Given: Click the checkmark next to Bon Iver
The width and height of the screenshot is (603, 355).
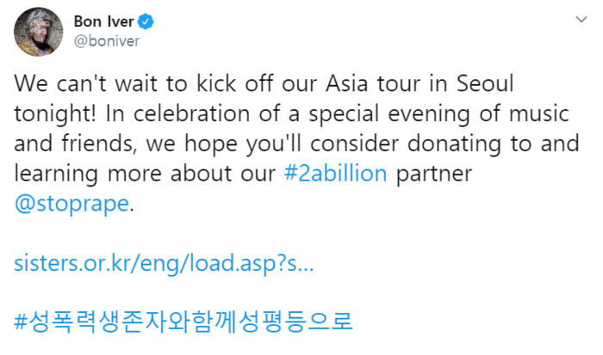Looking at the screenshot, I should 146,21.
